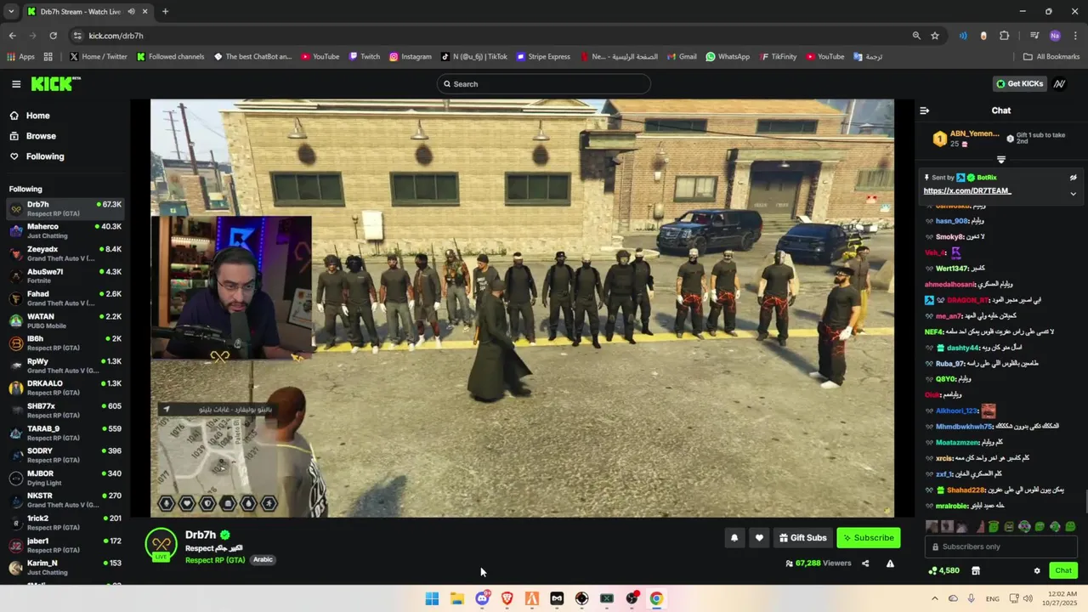This screenshot has height=612, width=1088.
Task: Open the x.com/DR7TEAM_ link
Action: [x=967, y=191]
